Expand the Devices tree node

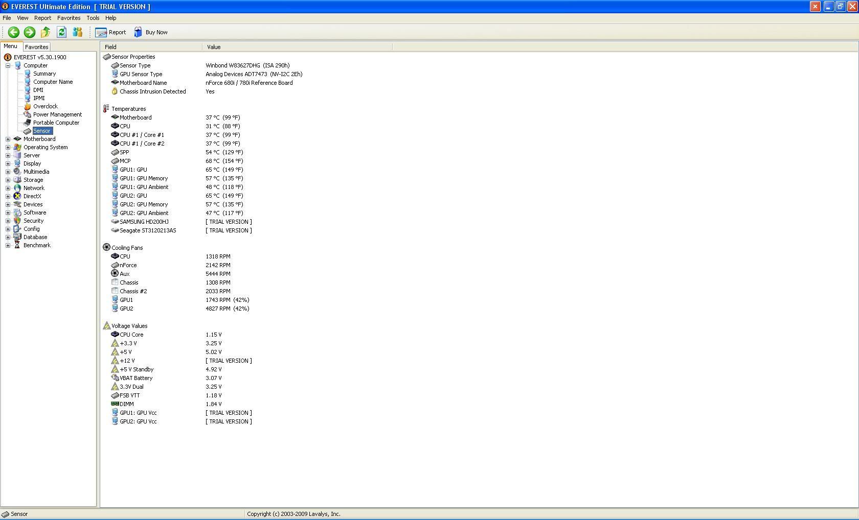(8, 204)
